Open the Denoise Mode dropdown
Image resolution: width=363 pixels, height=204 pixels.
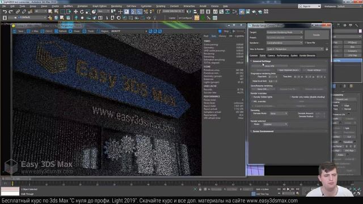(x=278, y=113)
